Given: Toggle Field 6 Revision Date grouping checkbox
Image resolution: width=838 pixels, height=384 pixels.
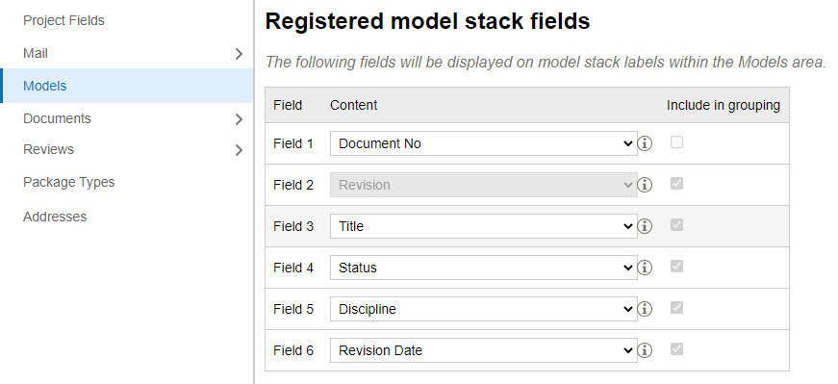Looking at the screenshot, I should pyautogui.click(x=676, y=349).
